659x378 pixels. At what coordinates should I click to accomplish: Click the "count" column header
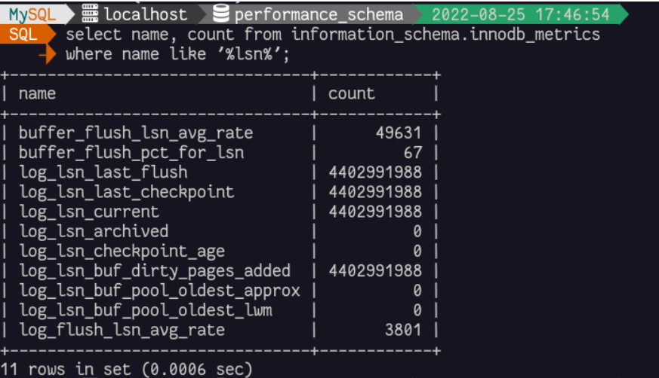[x=351, y=93]
